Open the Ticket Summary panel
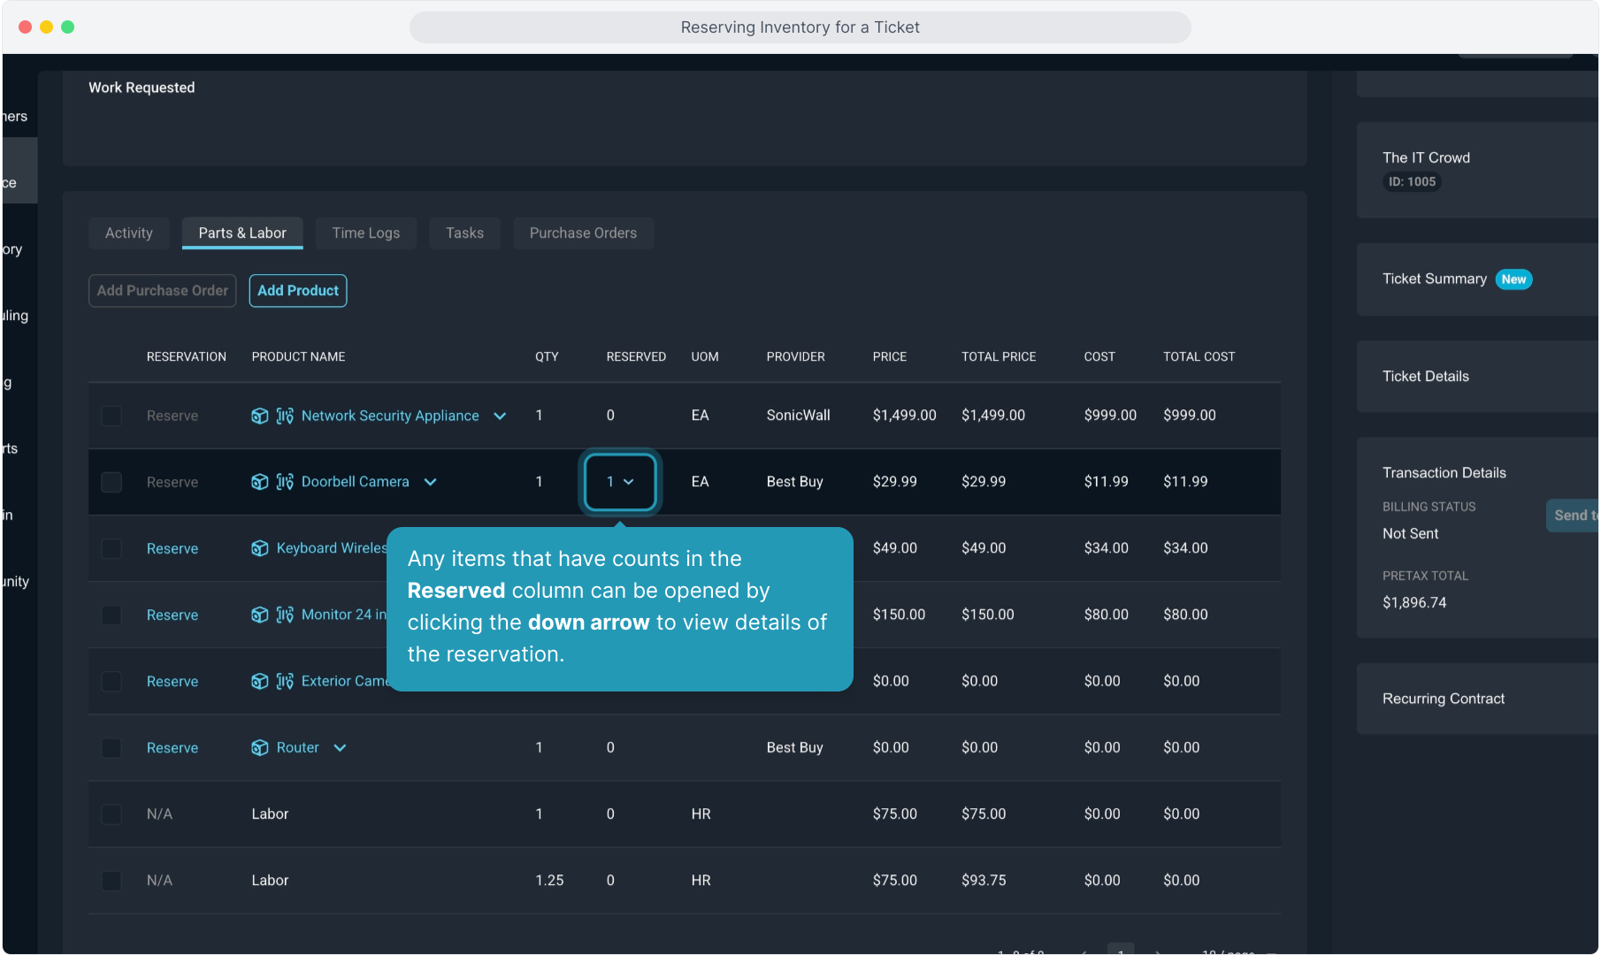The height and width of the screenshot is (955, 1601). click(x=1434, y=279)
